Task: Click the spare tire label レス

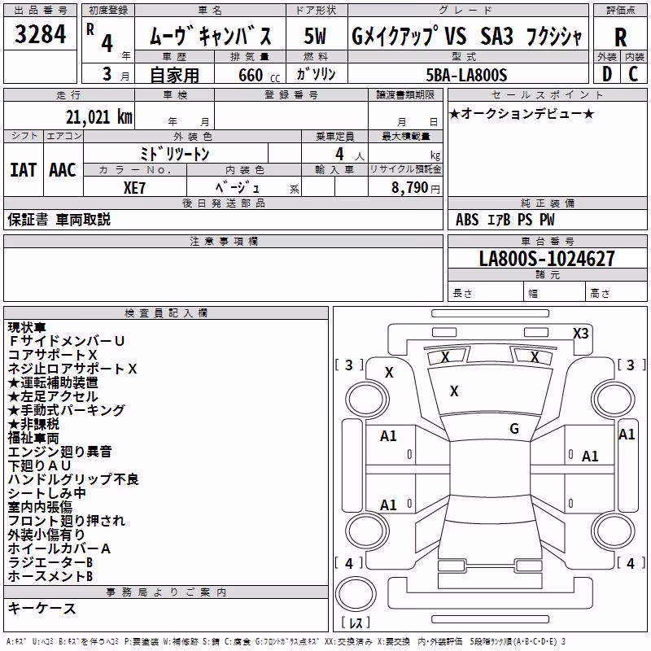Action: 356,623
